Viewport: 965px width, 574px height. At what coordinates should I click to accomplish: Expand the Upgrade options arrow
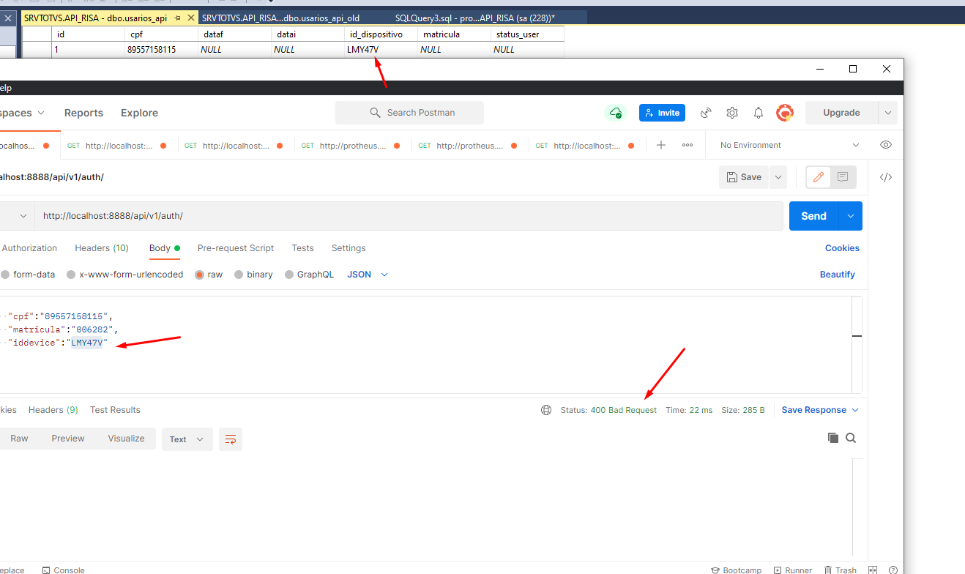(x=888, y=113)
